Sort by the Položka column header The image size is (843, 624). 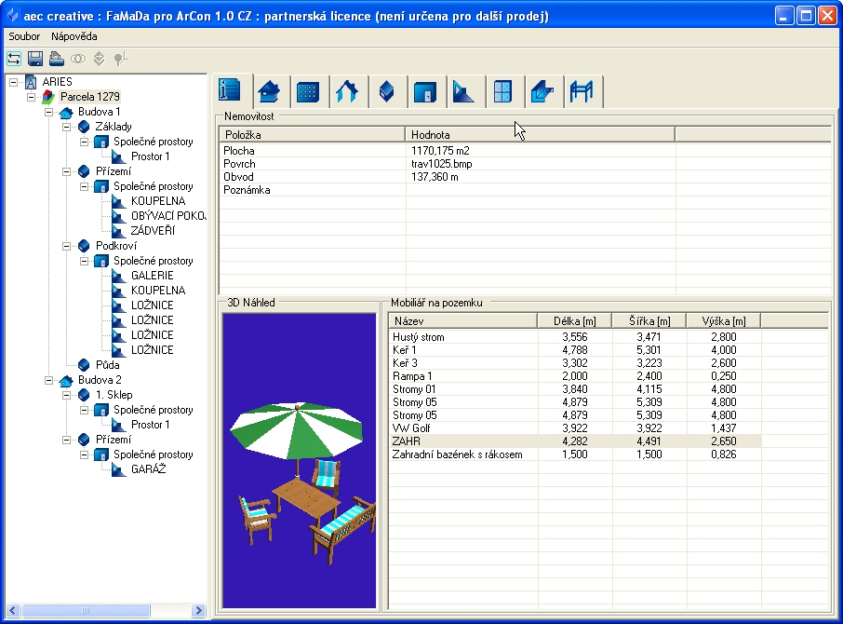(x=312, y=134)
